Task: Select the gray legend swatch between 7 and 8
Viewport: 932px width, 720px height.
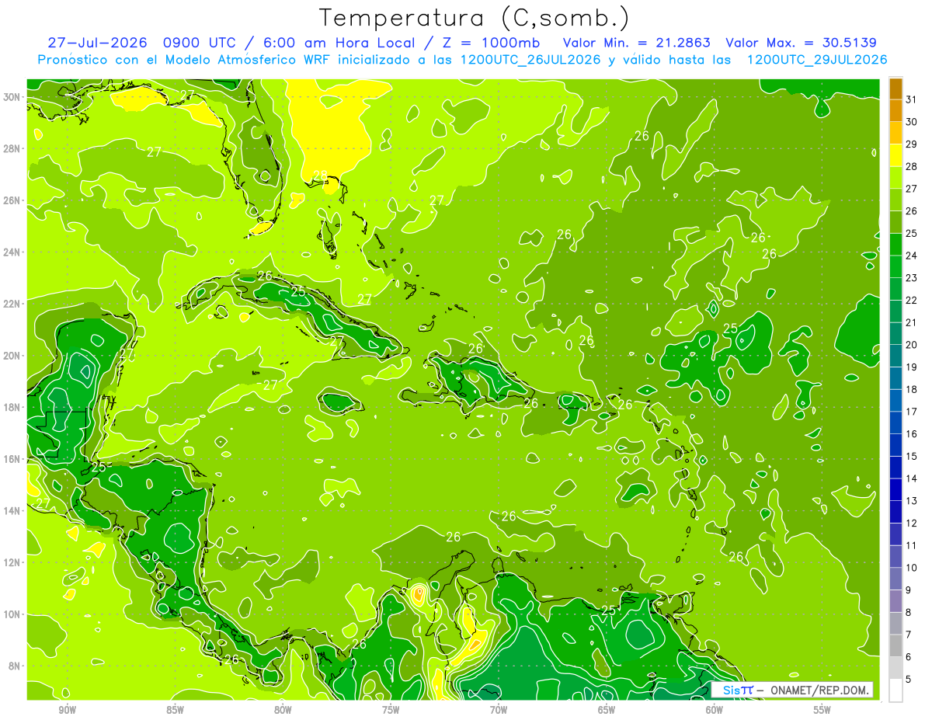Action: (x=895, y=623)
